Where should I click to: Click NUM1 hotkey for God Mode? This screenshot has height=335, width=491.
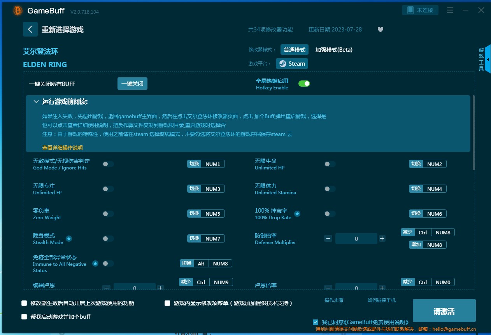coord(206,164)
